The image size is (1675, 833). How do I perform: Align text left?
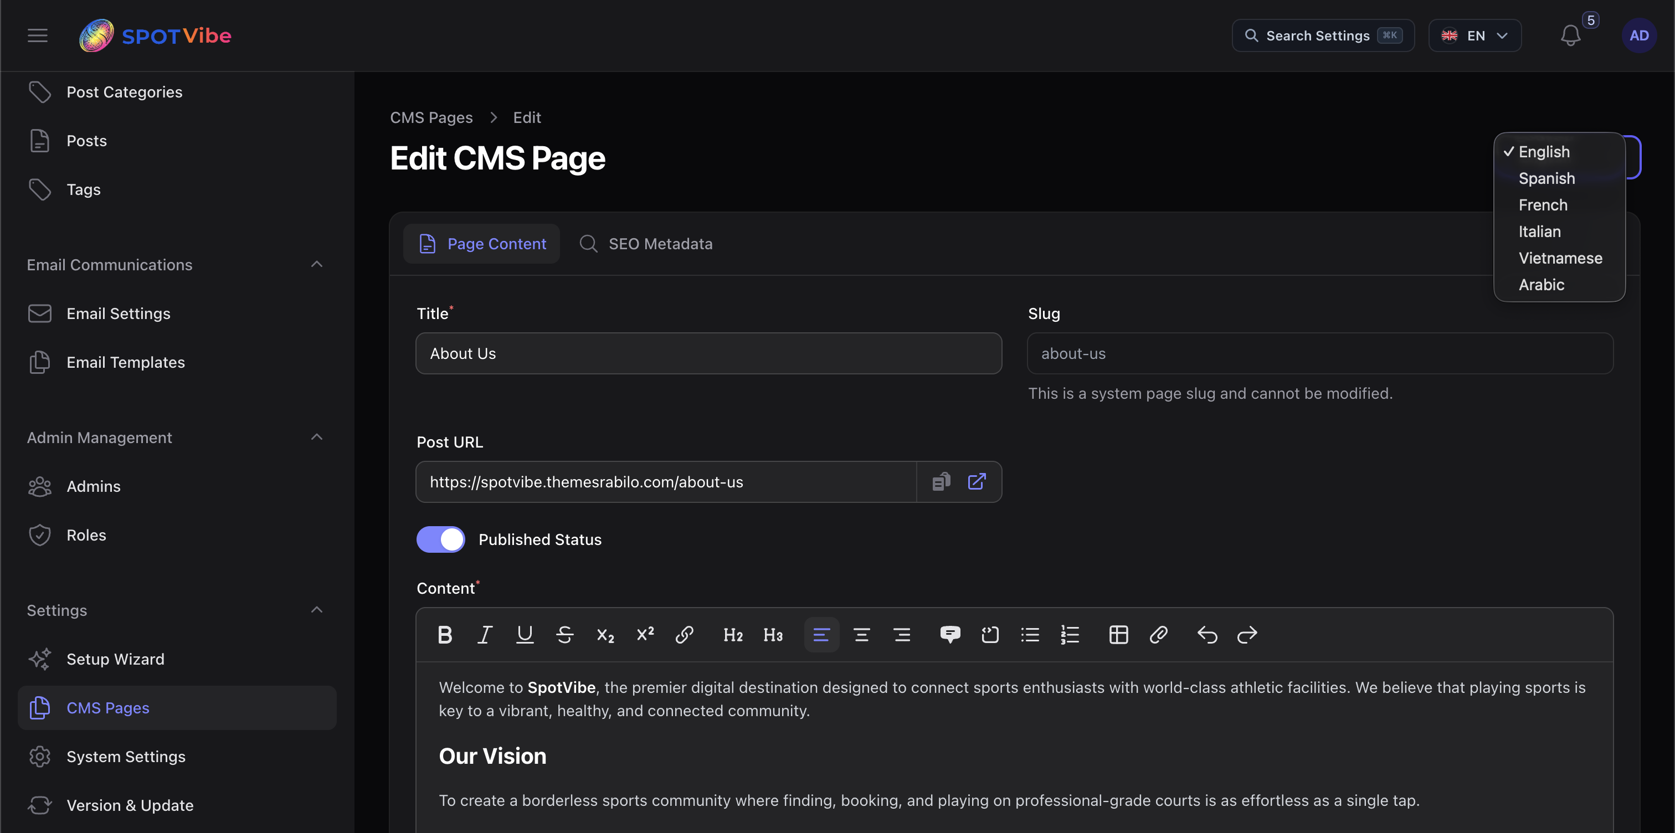[821, 635]
